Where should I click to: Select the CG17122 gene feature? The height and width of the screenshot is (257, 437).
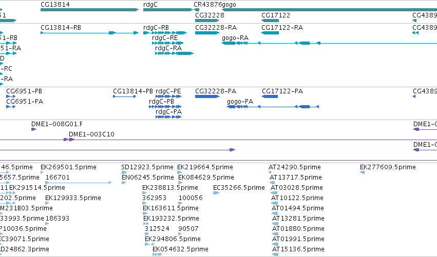(270, 21)
